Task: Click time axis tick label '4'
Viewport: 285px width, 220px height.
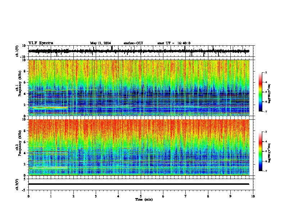Action: pyautogui.click(x=118, y=196)
